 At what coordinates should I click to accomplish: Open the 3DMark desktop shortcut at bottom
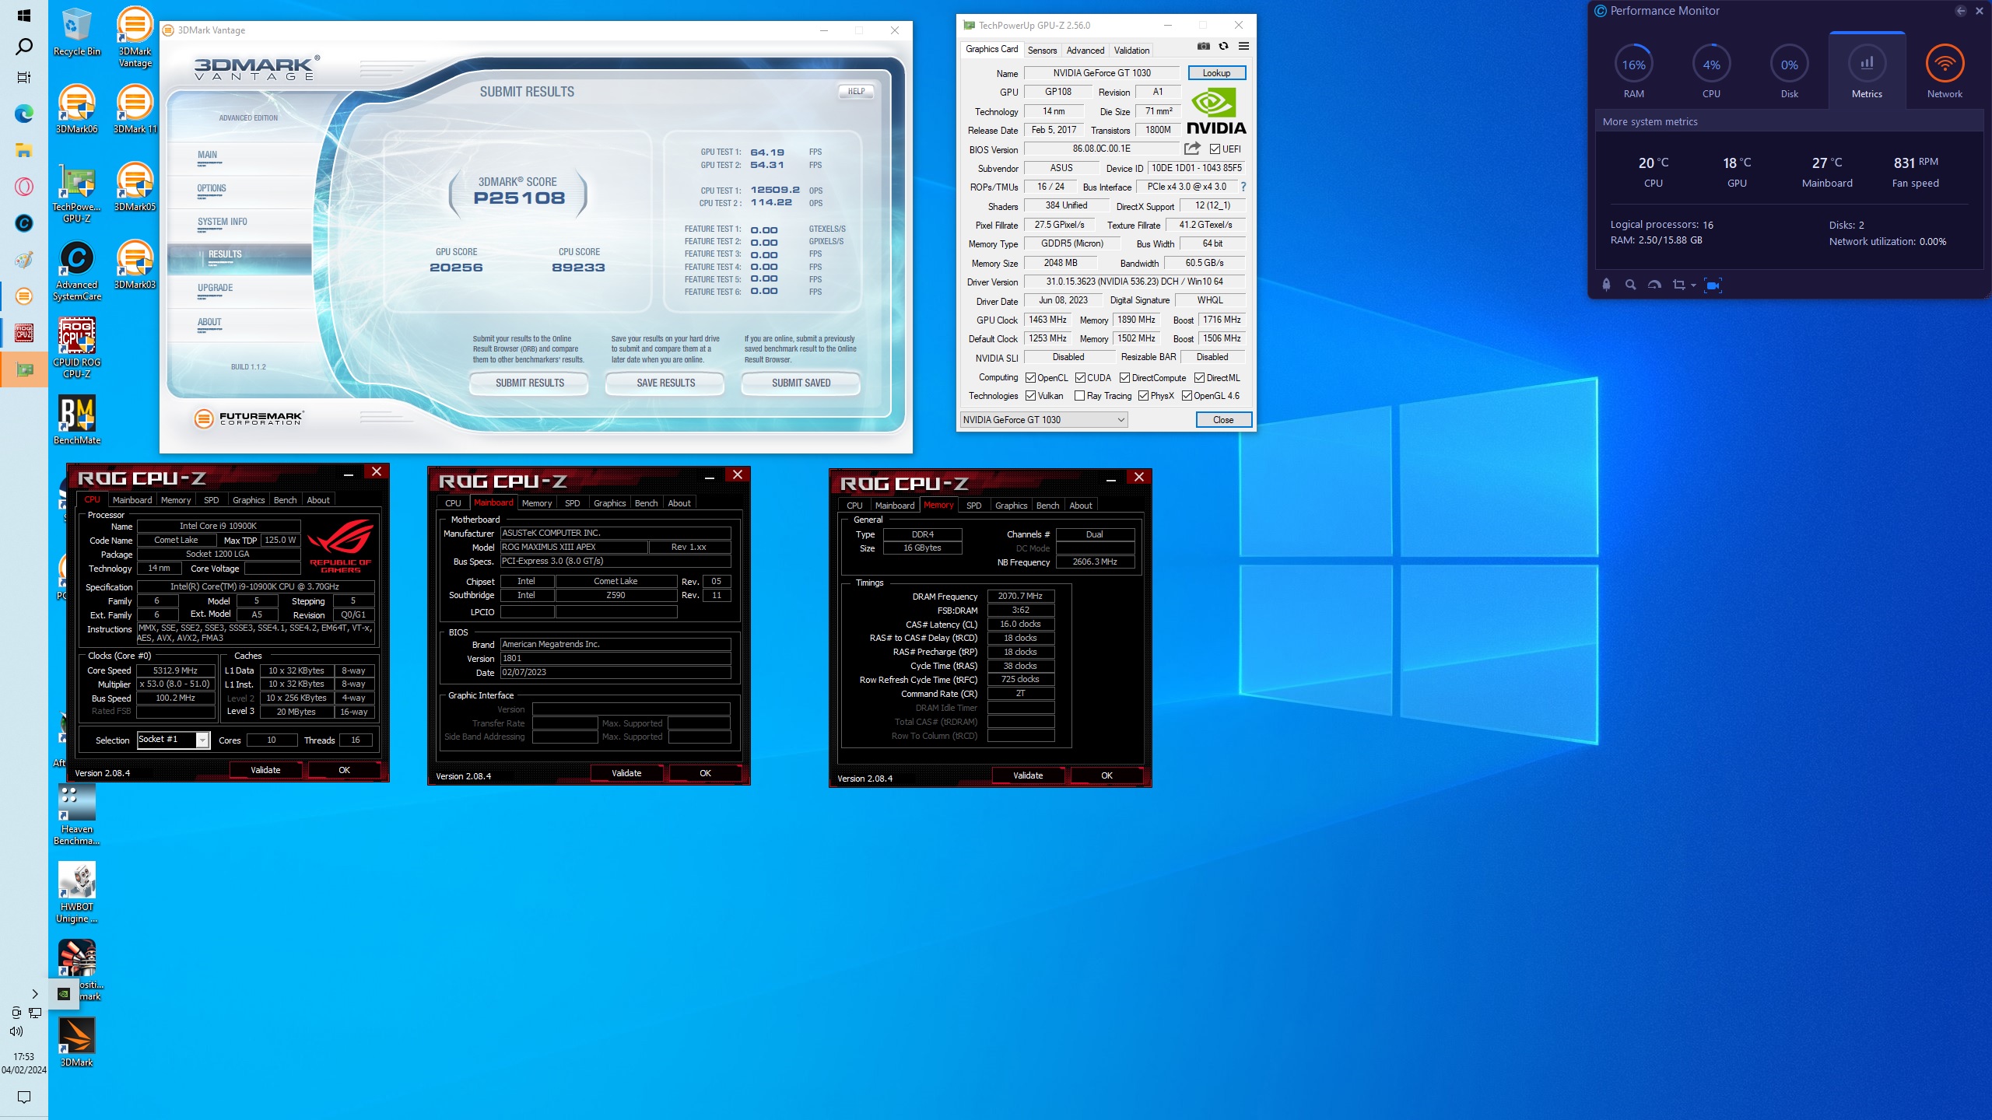76,1042
